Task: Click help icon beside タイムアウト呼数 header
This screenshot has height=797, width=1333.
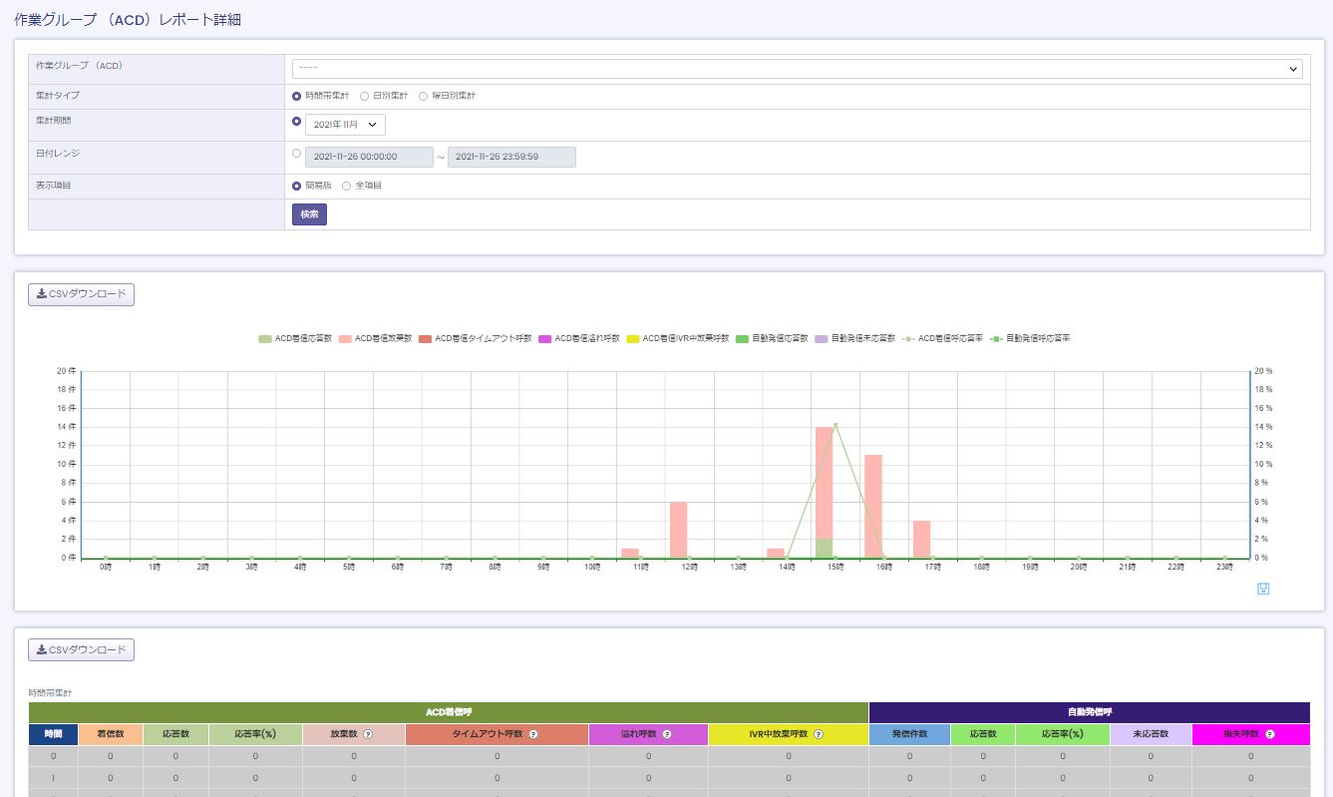Action: click(x=533, y=734)
